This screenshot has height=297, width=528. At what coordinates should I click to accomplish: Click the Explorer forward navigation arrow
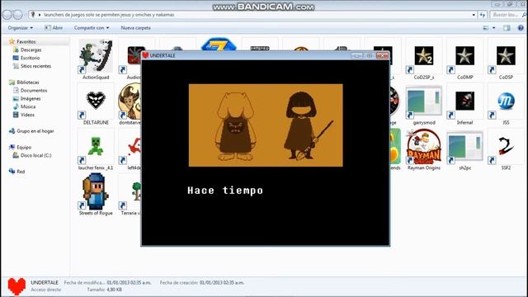click(x=18, y=15)
